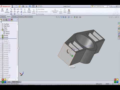Click the feature tree vertical scrollbar
Screen dimensions: 120x90
[x=17, y=48]
